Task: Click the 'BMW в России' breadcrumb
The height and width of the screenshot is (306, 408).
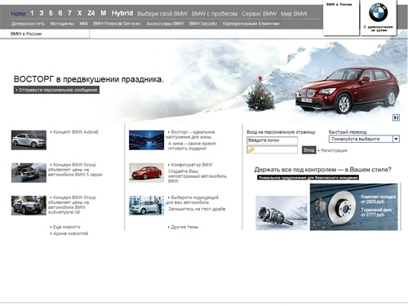Action: point(26,34)
